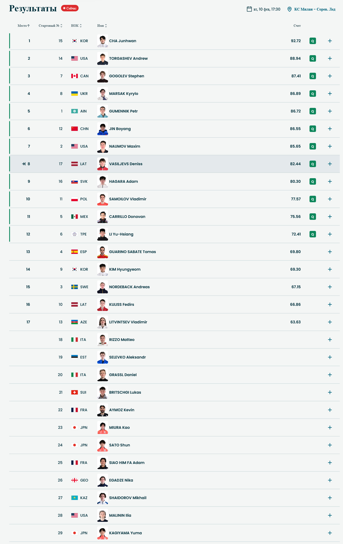
Task: Click the 'Счет' score column header
Action: 297,26
